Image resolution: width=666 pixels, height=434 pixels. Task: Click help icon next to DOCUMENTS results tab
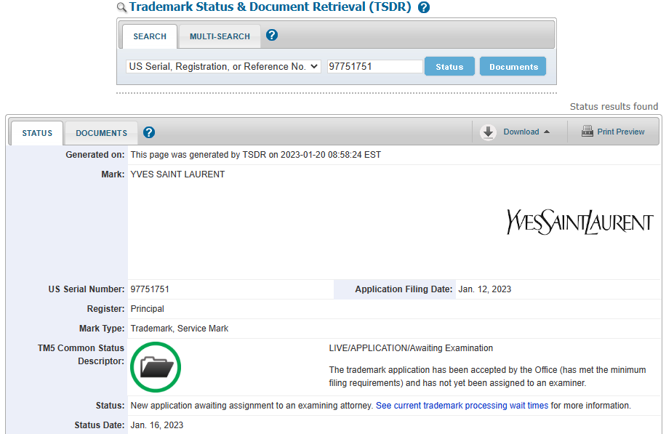click(x=148, y=132)
